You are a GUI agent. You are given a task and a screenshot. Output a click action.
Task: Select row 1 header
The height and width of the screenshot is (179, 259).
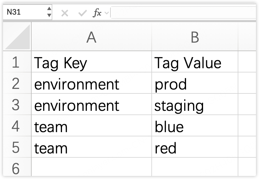click(16, 62)
